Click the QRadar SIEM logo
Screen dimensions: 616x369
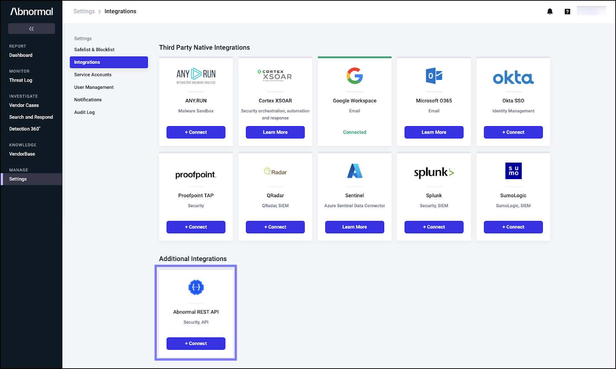pyautogui.click(x=275, y=172)
